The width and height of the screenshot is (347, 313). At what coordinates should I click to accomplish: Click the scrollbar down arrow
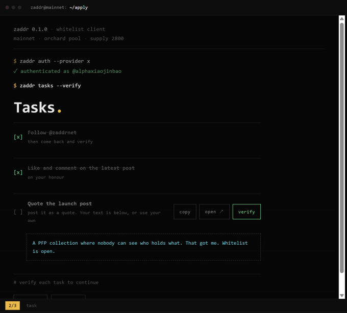point(342,296)
